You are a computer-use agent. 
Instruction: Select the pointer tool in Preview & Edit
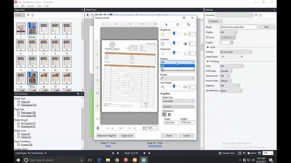(166, 24)
